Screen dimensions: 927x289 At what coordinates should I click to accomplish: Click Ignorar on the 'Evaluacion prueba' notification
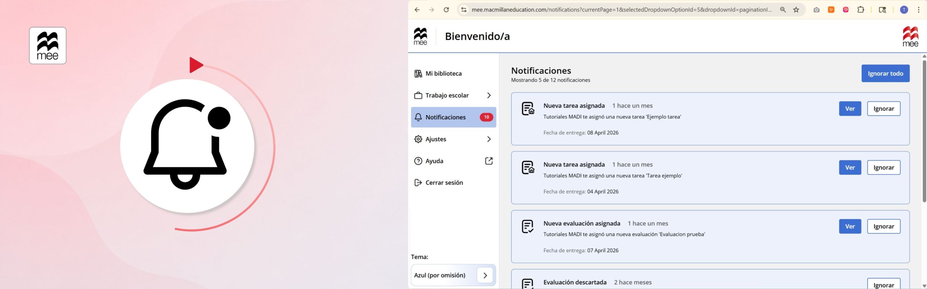tap(884, 227)
